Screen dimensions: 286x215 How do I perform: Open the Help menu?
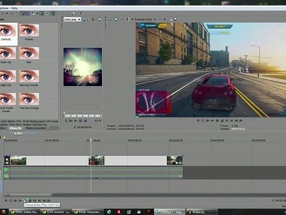click(x=14, y=8)
